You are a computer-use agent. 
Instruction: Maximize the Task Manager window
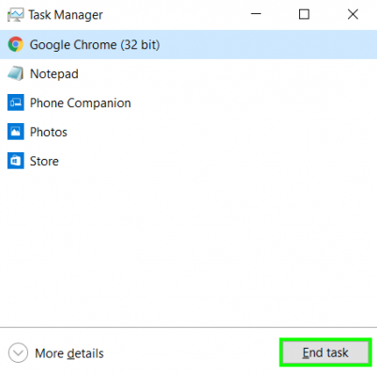[304, 14]
